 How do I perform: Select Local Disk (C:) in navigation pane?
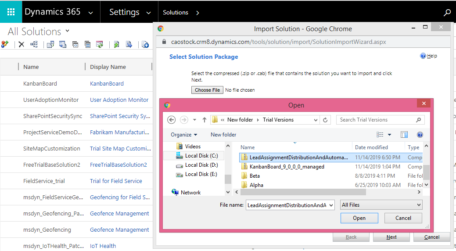click(197, 156)
